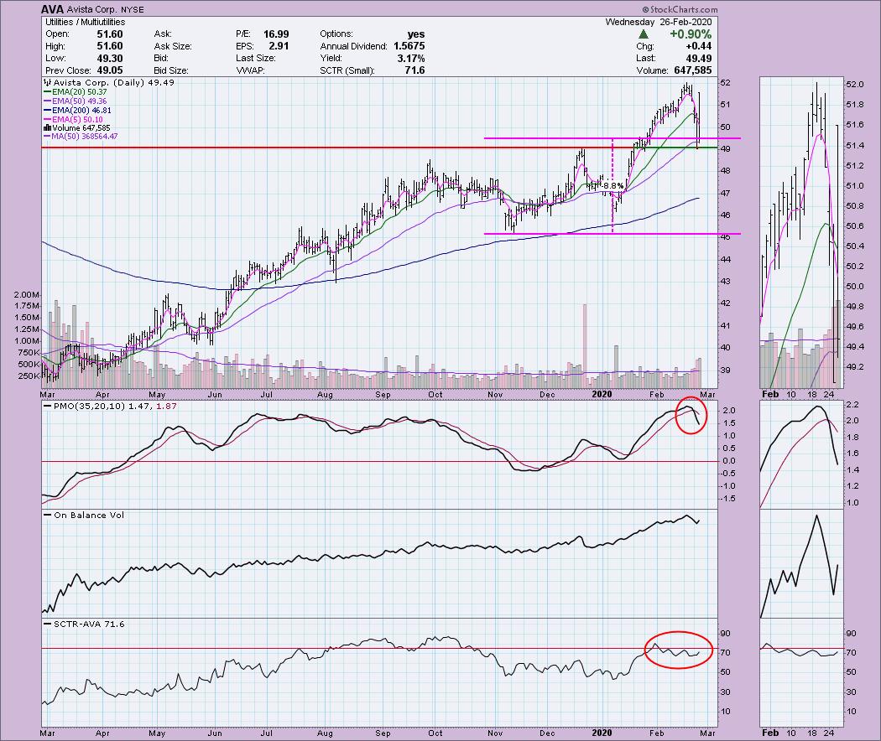Click the Last price value 49.49 in header

pos(699,59)
